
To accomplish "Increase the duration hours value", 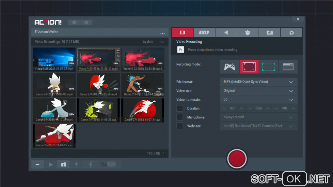I will pyautogui.click(x=241, y=108).
